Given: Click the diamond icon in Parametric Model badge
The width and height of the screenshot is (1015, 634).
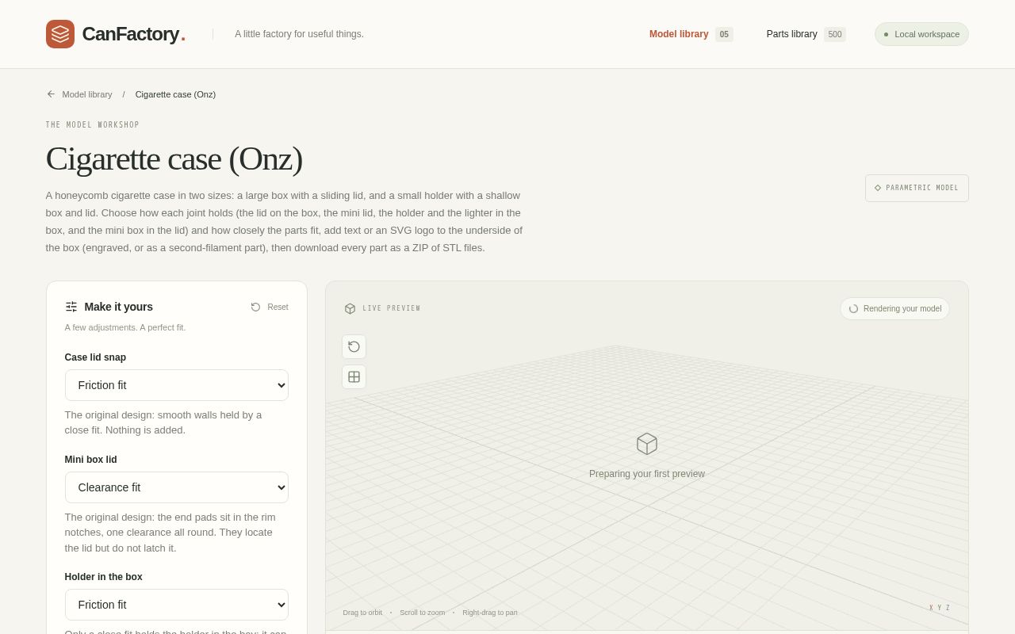Looking at the screenshot, I should coord(878,188).
